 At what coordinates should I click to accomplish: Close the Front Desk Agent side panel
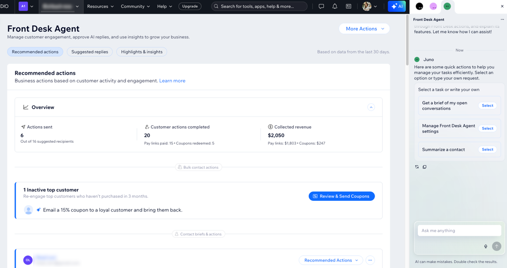(x=502, y=6)
